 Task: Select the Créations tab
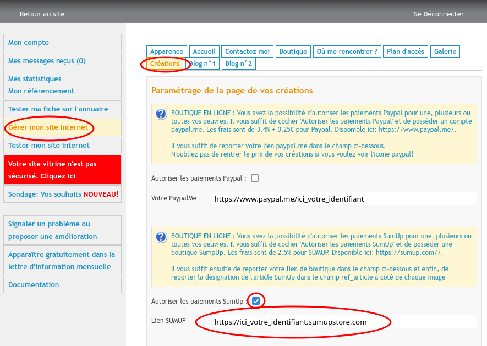click(165, 64)
